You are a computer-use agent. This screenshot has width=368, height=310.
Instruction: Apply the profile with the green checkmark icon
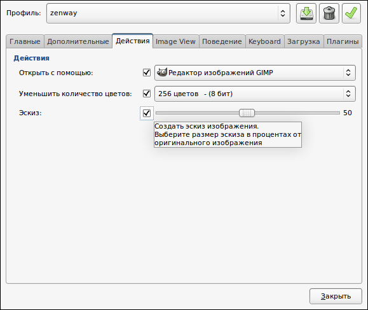351,13
